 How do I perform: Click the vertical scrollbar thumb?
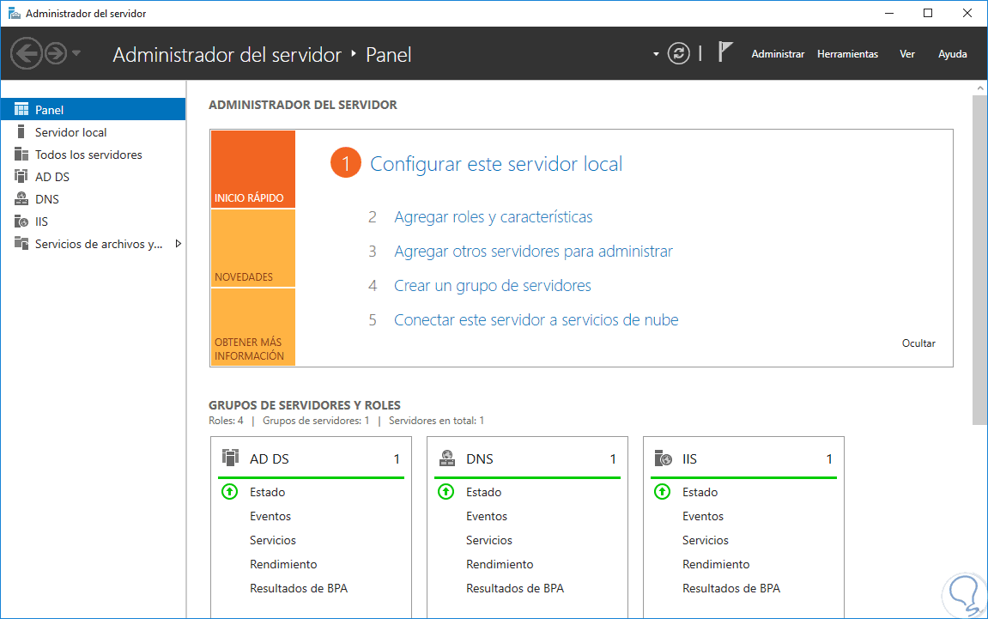(x=979, y=258)
